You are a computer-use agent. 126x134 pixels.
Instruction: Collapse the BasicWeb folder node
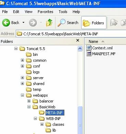[x=29, y=107]
